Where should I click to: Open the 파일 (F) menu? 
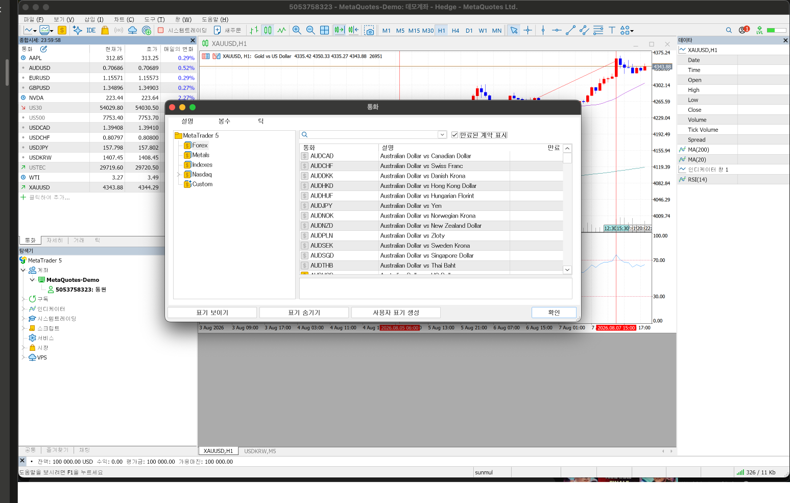(34, 19)
